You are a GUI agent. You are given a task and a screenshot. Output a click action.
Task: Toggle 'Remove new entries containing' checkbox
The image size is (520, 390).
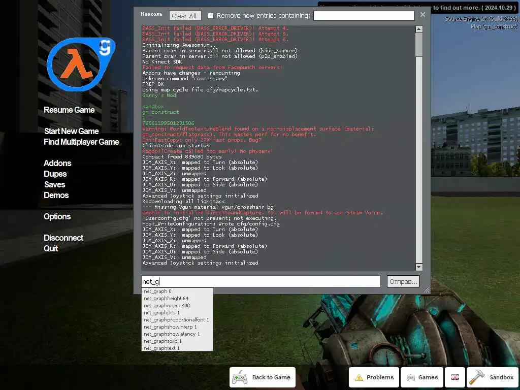(x=211, y=16)
